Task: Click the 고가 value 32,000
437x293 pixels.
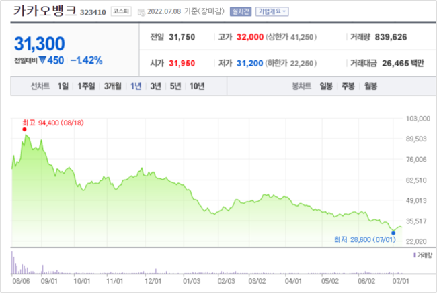Action: (x=249, y=37)
